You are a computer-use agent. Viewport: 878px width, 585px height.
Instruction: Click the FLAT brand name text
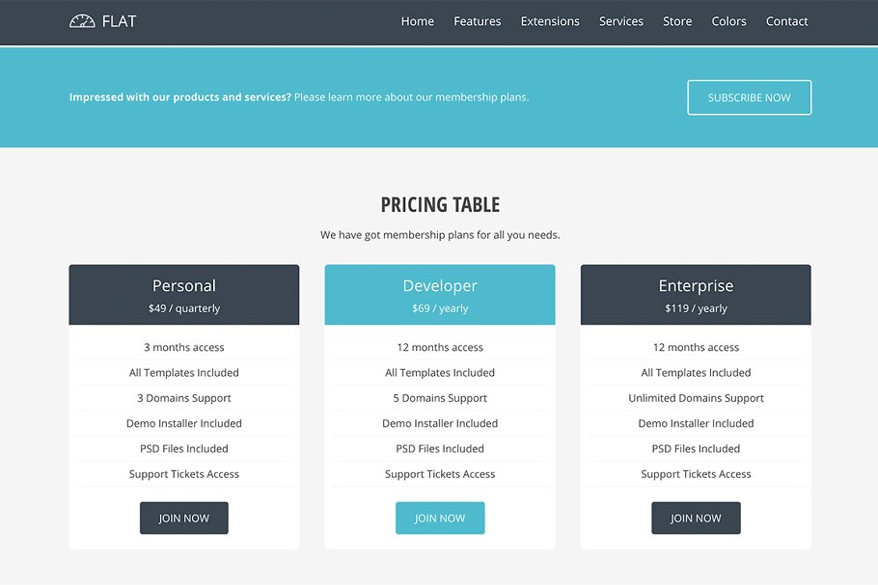(120, 21)
